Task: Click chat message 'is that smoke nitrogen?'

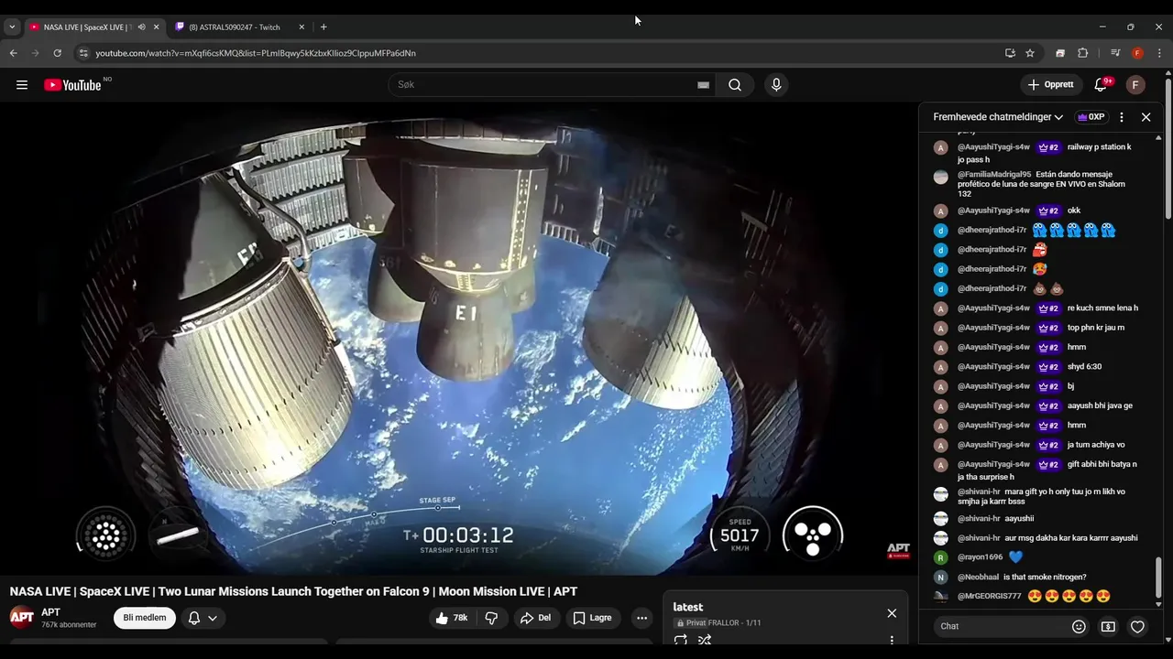Action: [1045, 577]
